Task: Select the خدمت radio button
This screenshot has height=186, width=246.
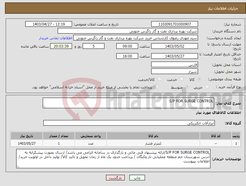Action: (181, 79)
